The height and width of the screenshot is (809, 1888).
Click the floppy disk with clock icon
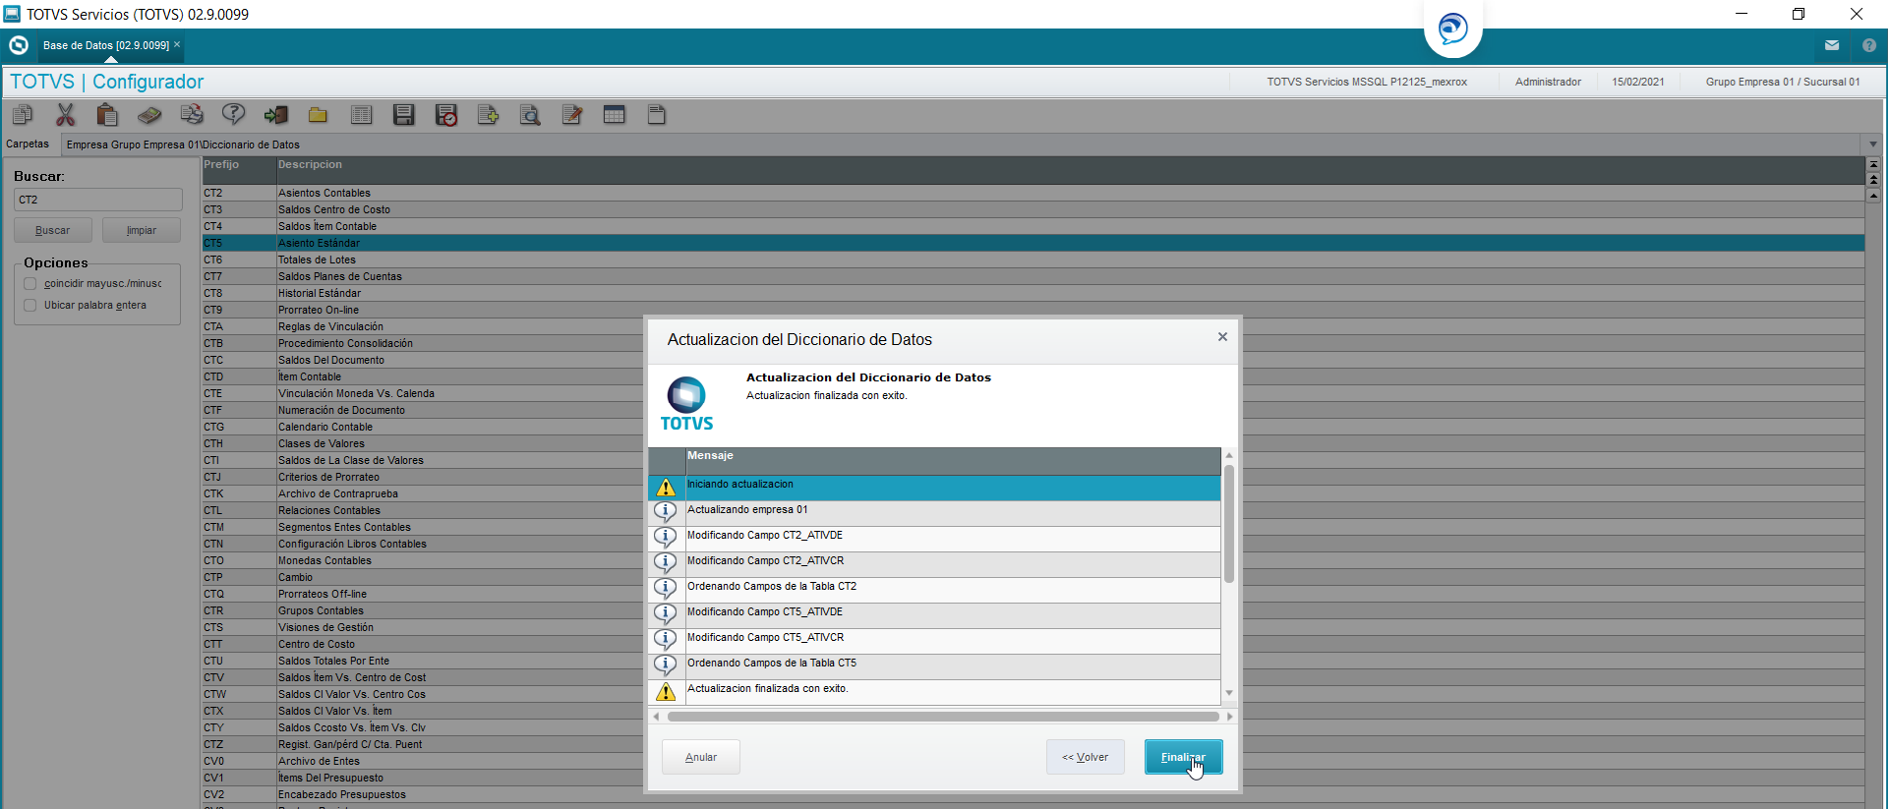tap(446, 115)
